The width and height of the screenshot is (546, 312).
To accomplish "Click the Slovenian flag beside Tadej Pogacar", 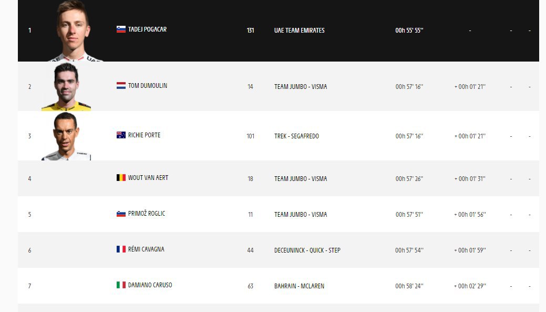I will (x=121, y=29).
